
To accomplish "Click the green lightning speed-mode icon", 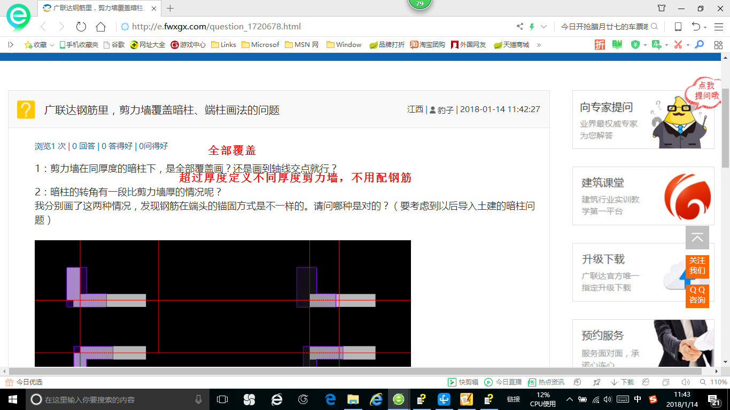I will click(x=532, y=27).
